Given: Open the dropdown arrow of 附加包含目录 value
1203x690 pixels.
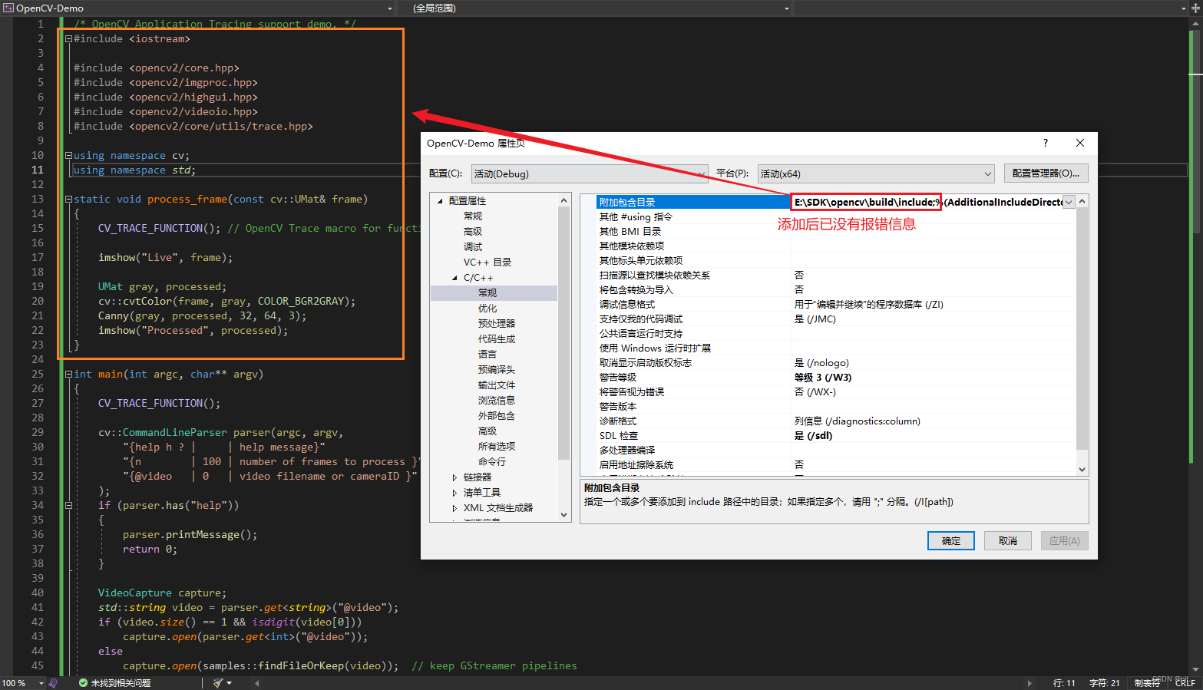Looking at the screenshot, I should [1068, 203].
